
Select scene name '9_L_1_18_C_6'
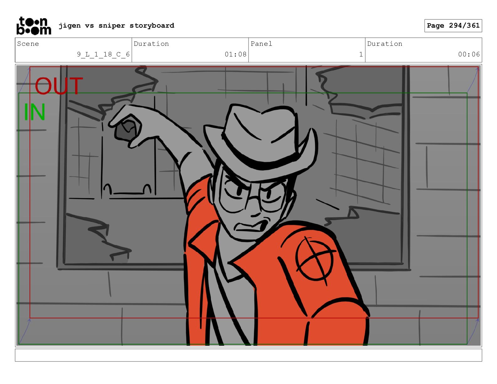(x=104, y=54)
